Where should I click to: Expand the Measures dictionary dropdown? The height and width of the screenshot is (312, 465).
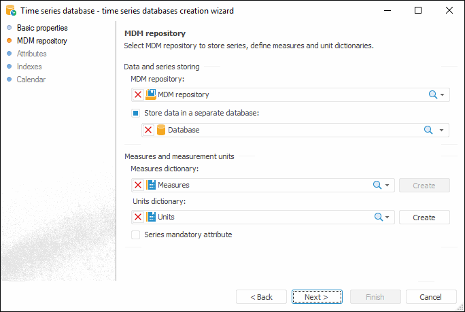click(x=387, y=185)
